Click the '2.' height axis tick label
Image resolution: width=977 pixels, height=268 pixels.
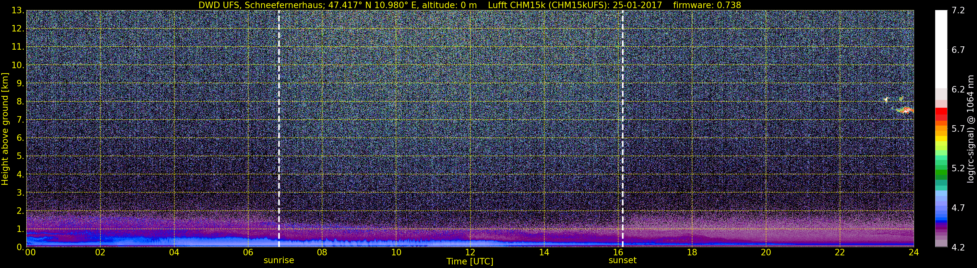pos(20,211)
